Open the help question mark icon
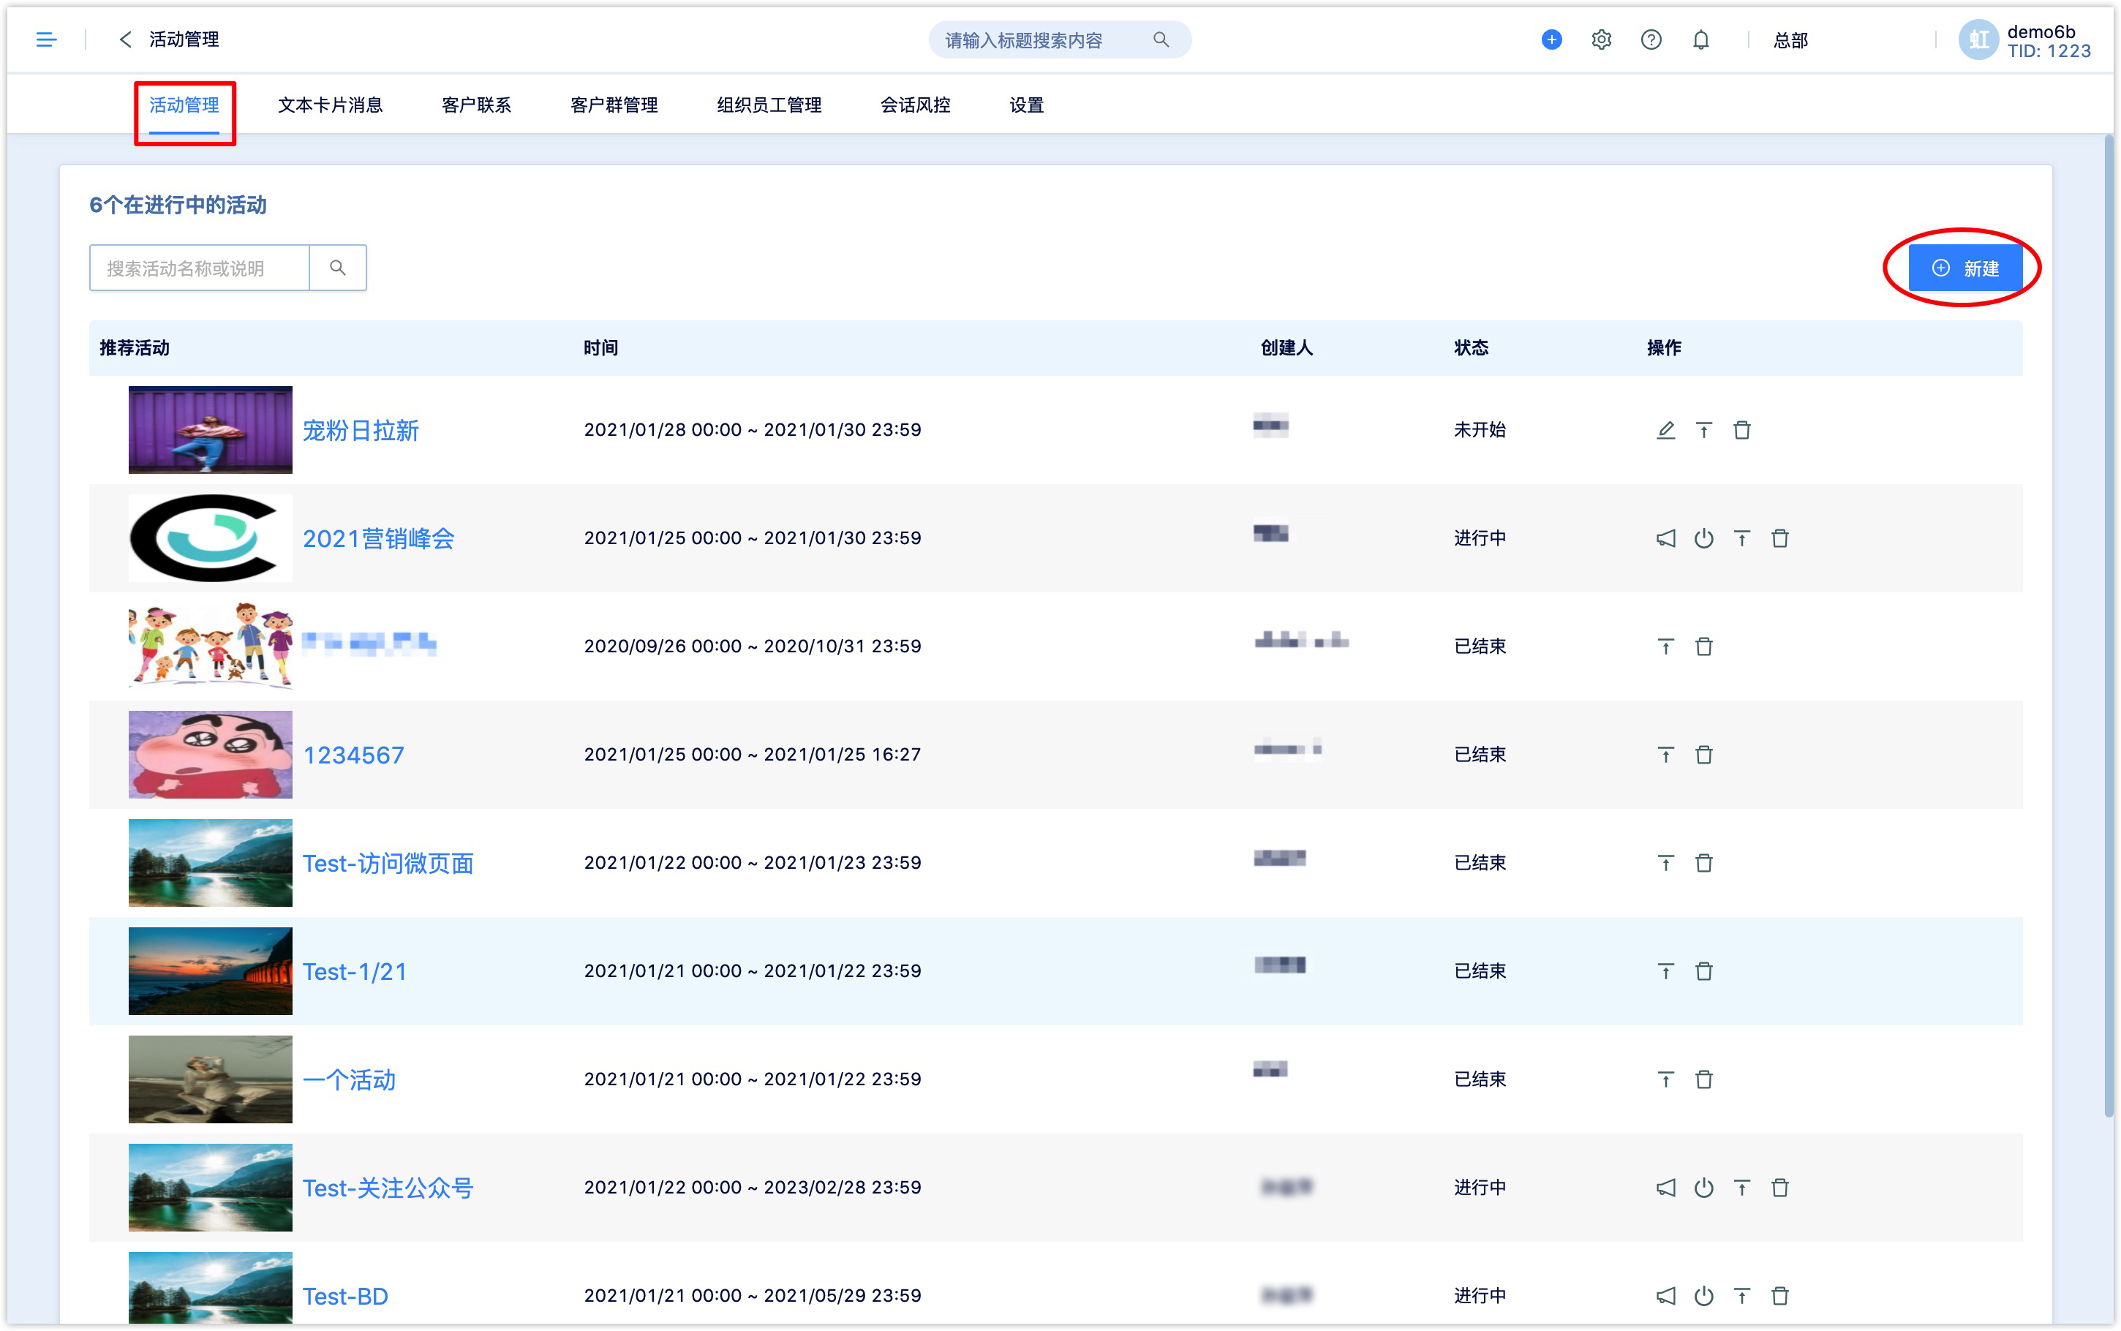The width and height of the screenshot is (2121, 1331). coord(1651,39)
